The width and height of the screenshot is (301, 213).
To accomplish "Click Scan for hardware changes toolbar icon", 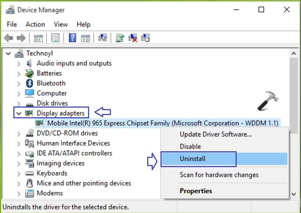I will 103,38.
